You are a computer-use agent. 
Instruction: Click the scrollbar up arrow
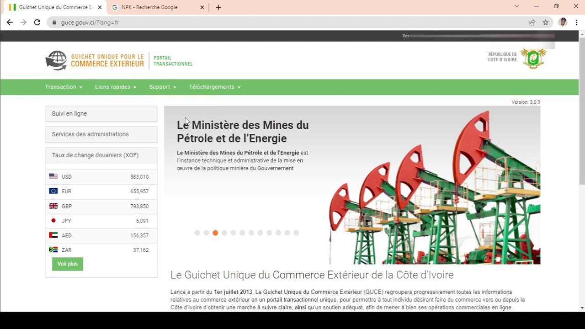point(582,34)
